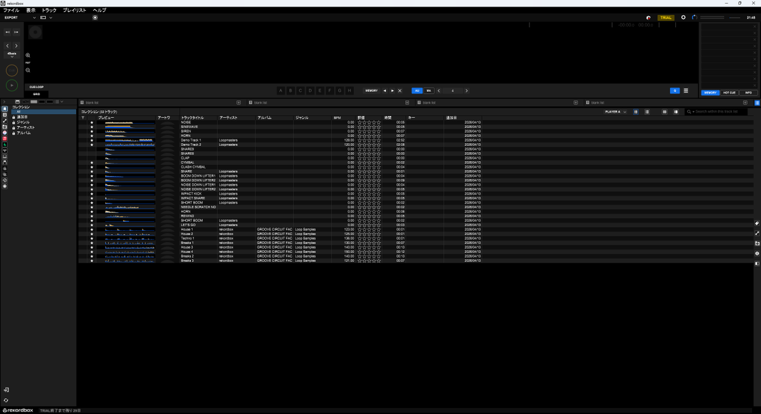Jump to next track button
The image size is (761, 414).
(16, 32)
